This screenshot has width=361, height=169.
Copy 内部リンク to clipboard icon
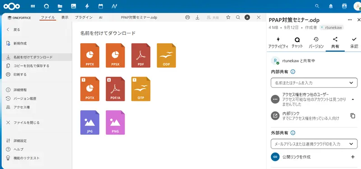[353, 116]
